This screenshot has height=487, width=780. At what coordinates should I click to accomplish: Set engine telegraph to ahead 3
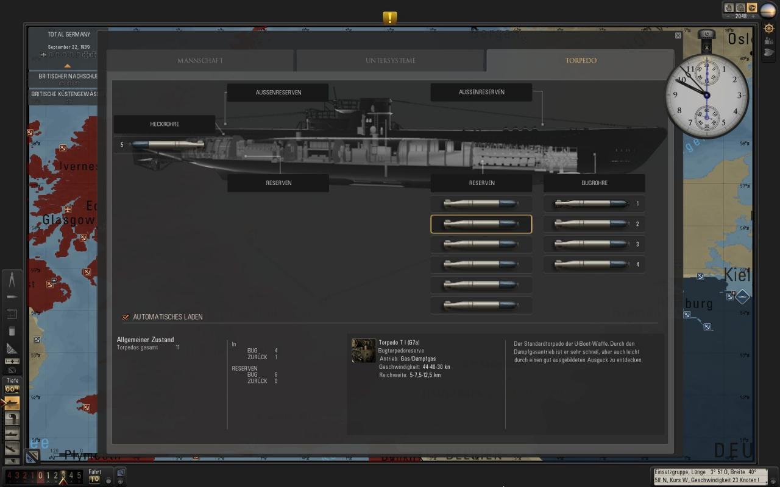point(63,475)
